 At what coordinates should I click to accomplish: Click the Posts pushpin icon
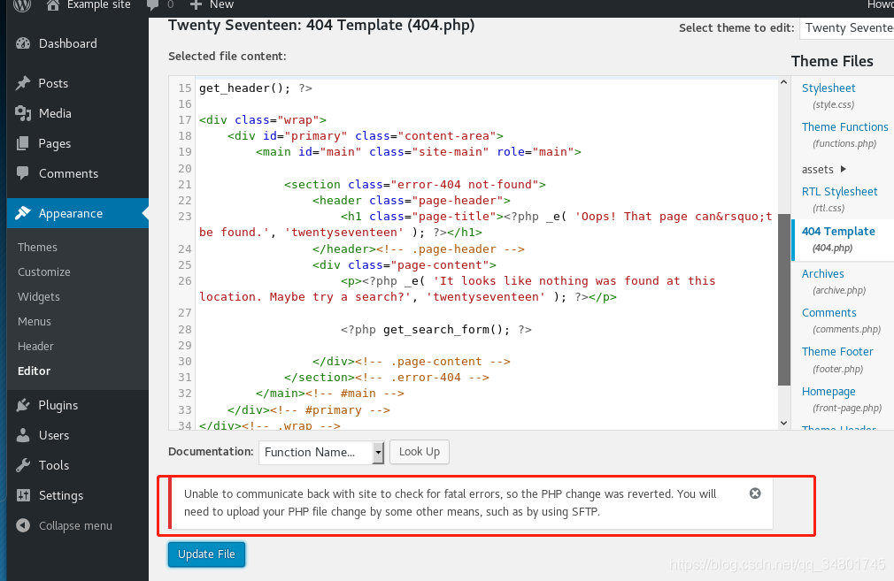(23, 83)
